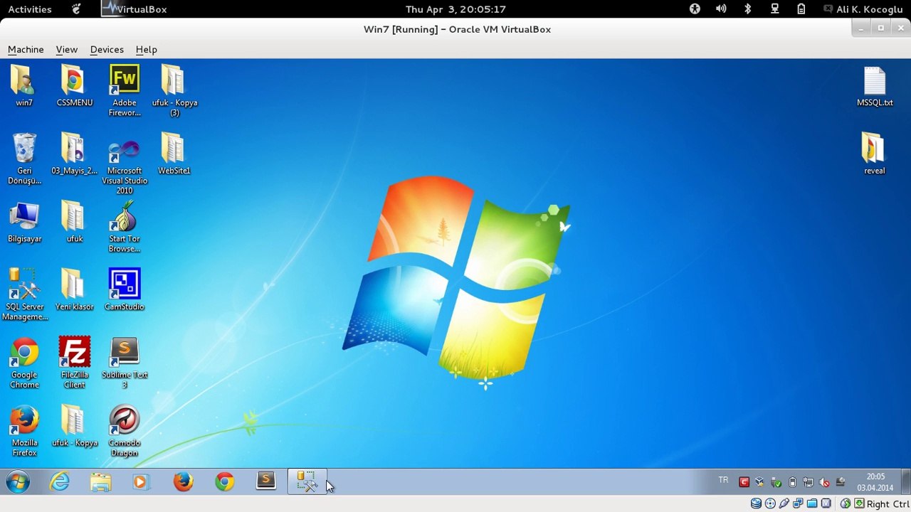The height and width of the screenshot is (512, 911).
Task: Click the TR keyboard language indicator
Action: pos(723,480)
